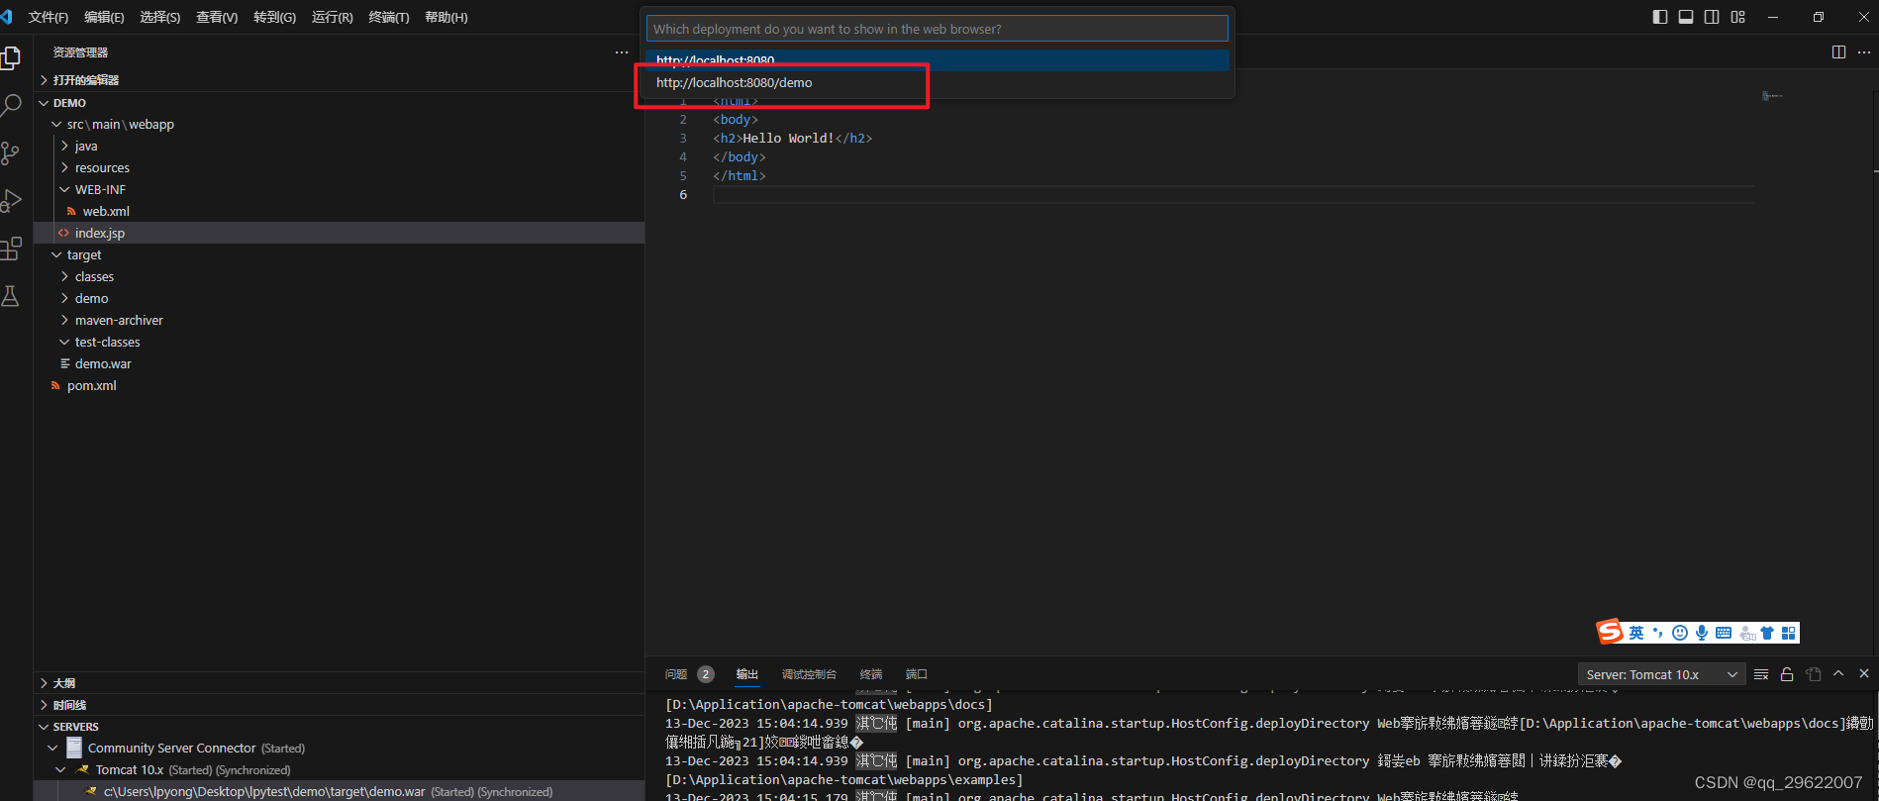Switch to the 终端 panel tab
1879x801 pixels.
click(x=871, y=674)
